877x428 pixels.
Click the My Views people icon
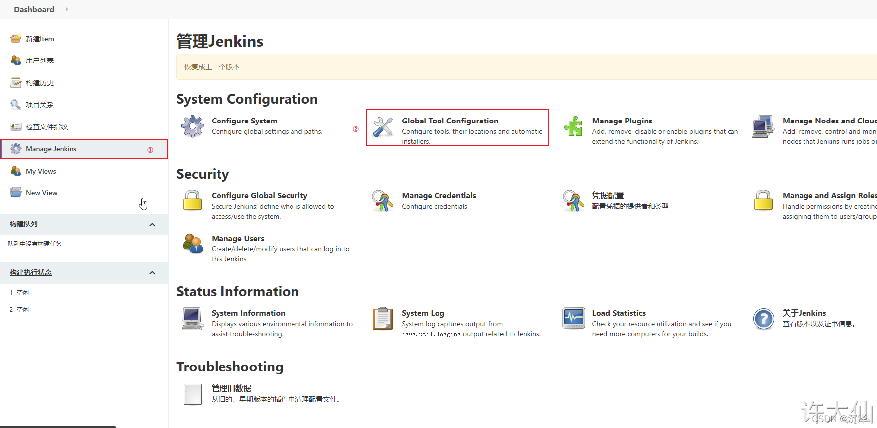coord(16,171)
